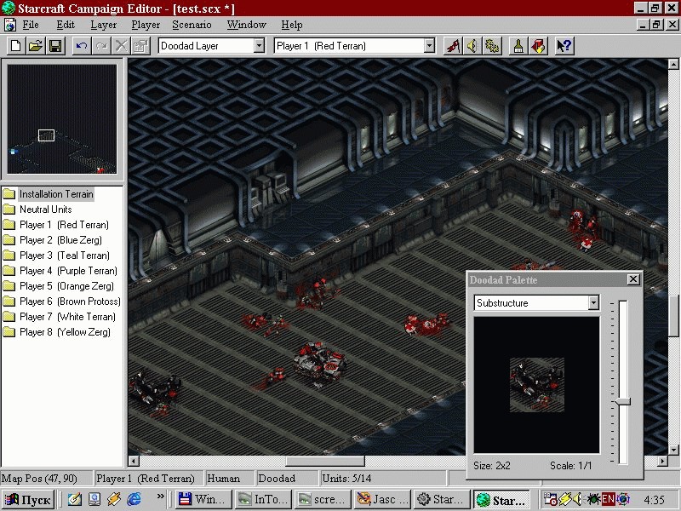This screenshot has width=681, height=511.
Task: Click the doodad preview image in Doodad Palette
Action: (x=537, y=385)
